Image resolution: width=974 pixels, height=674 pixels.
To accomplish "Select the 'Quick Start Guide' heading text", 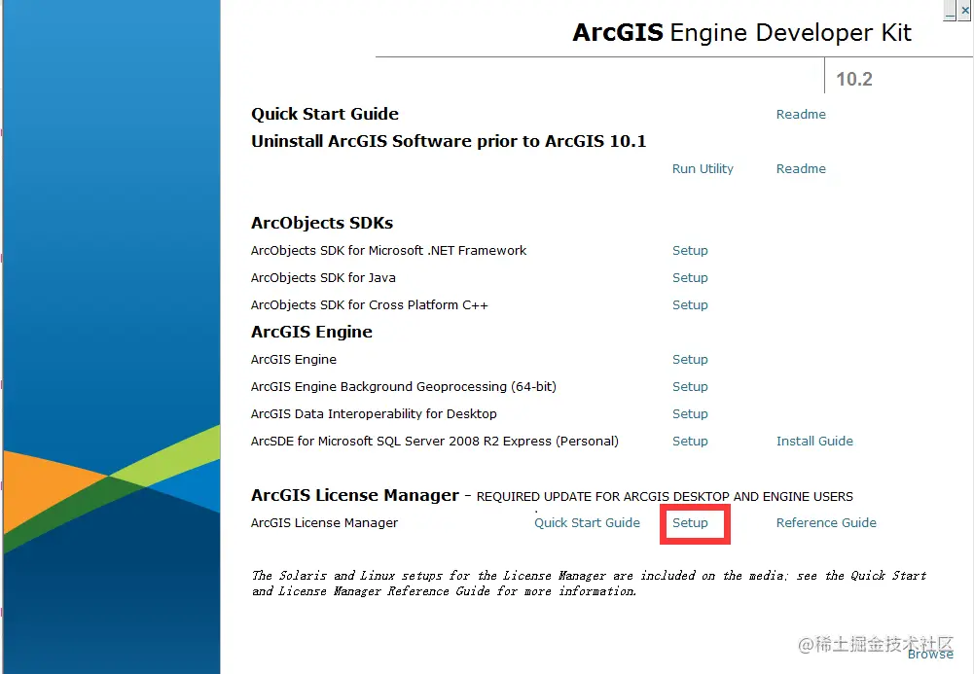I will pos(325,114).
